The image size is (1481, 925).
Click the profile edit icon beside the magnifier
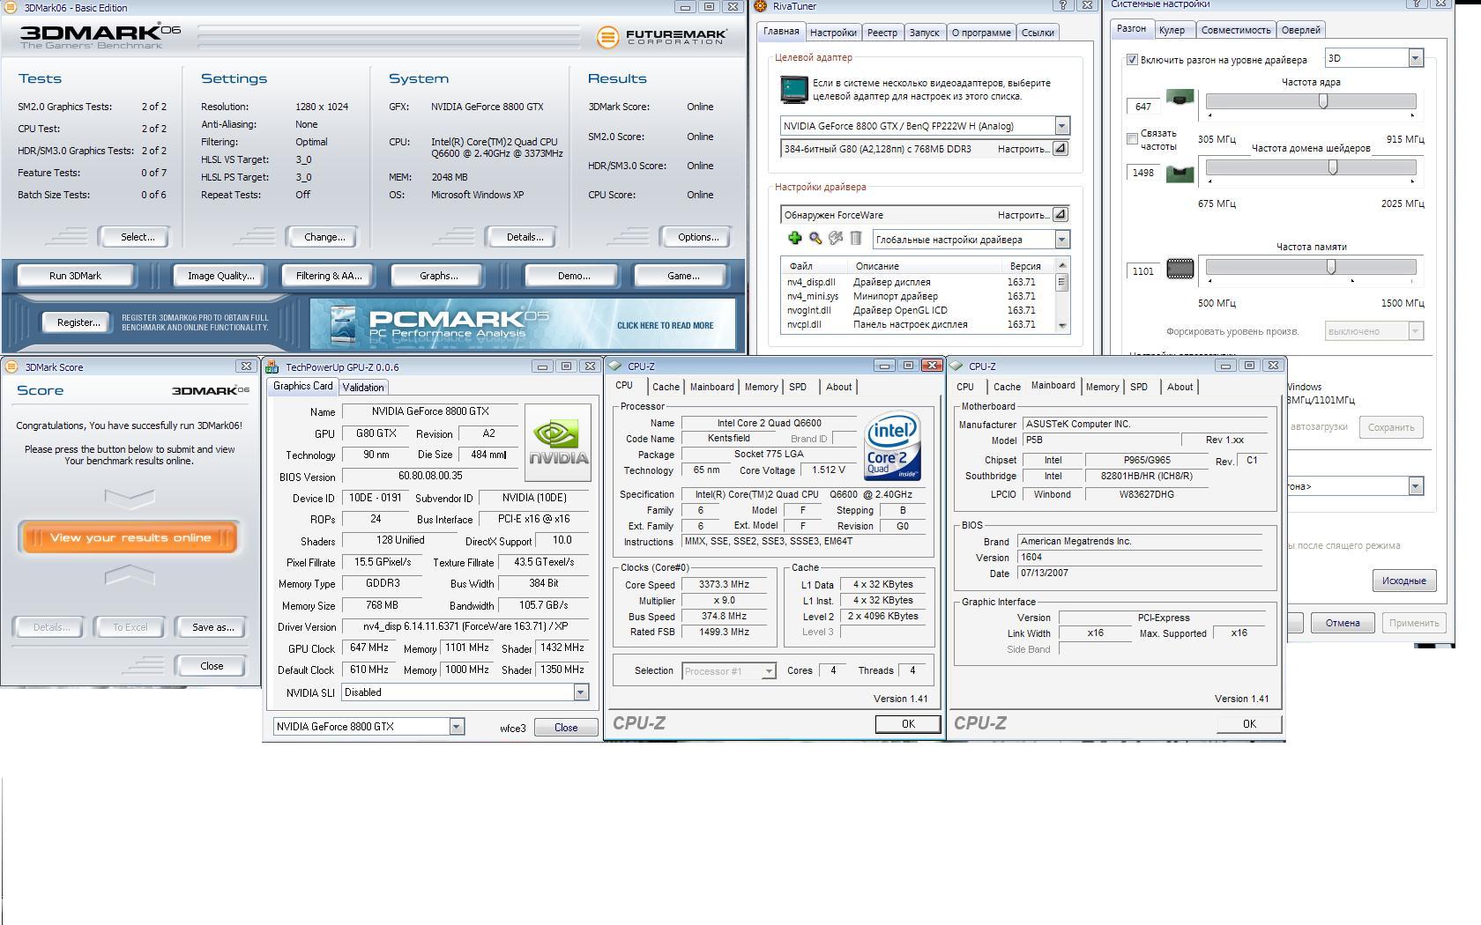(836, 239)
